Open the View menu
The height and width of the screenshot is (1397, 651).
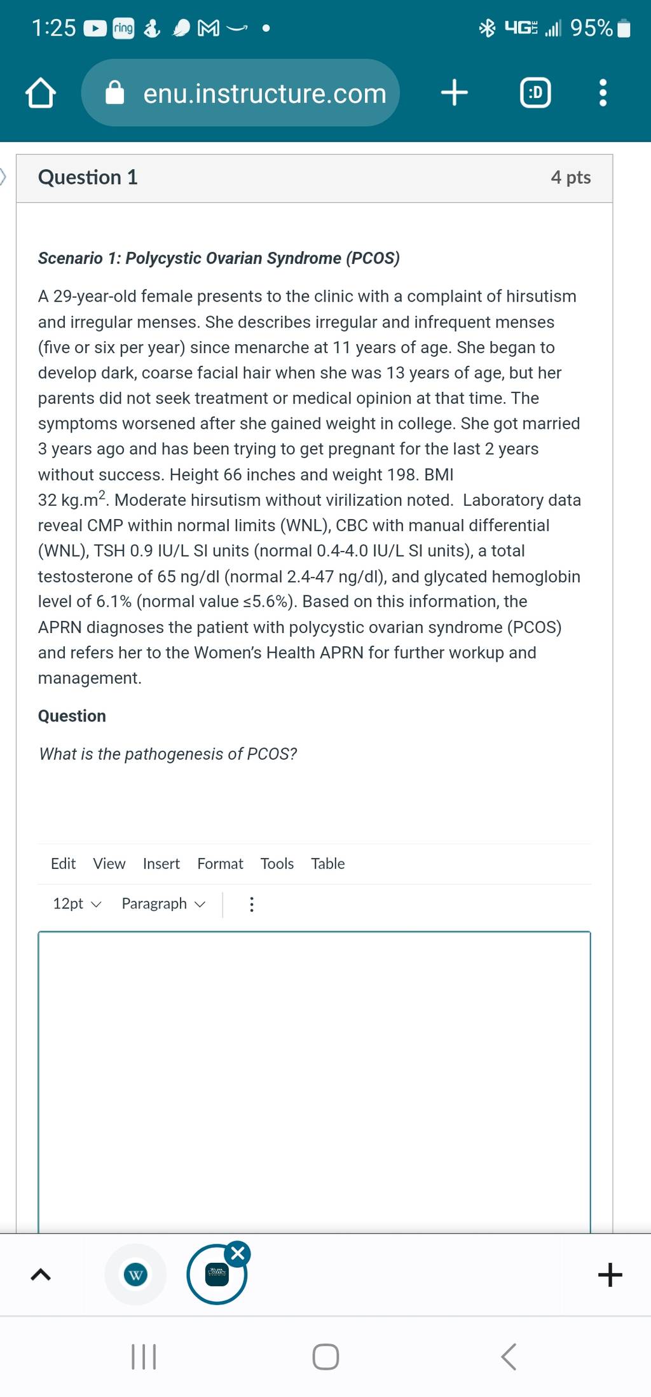click(109, 863)
